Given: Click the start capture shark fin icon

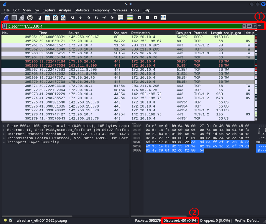Looking at the screenshot, I should coord(6,18).
